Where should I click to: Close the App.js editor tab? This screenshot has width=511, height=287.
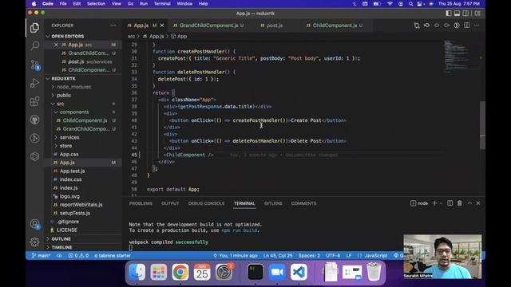(162, 26)
